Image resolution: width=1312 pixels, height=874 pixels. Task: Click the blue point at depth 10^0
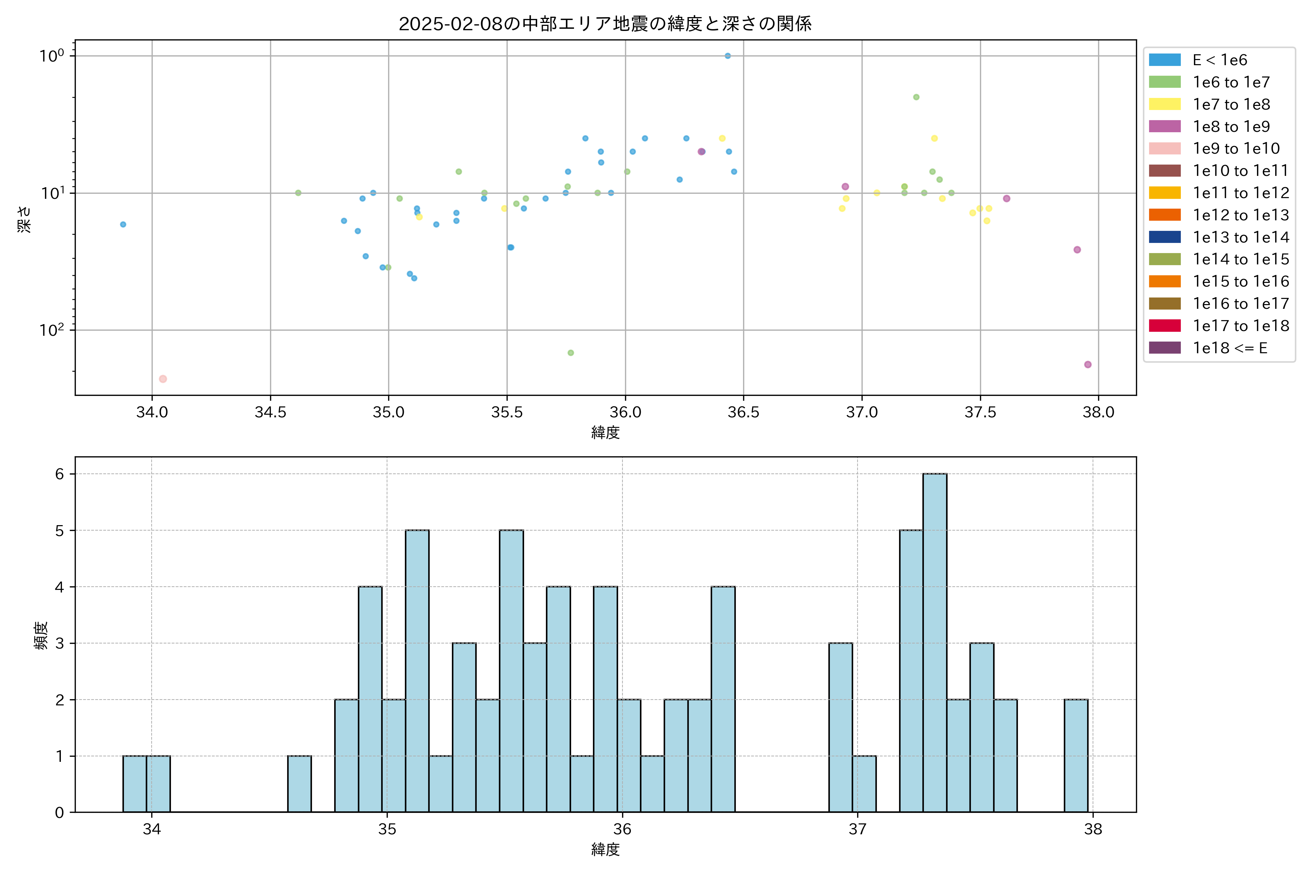pyautogui.click(x=727, y=56)
